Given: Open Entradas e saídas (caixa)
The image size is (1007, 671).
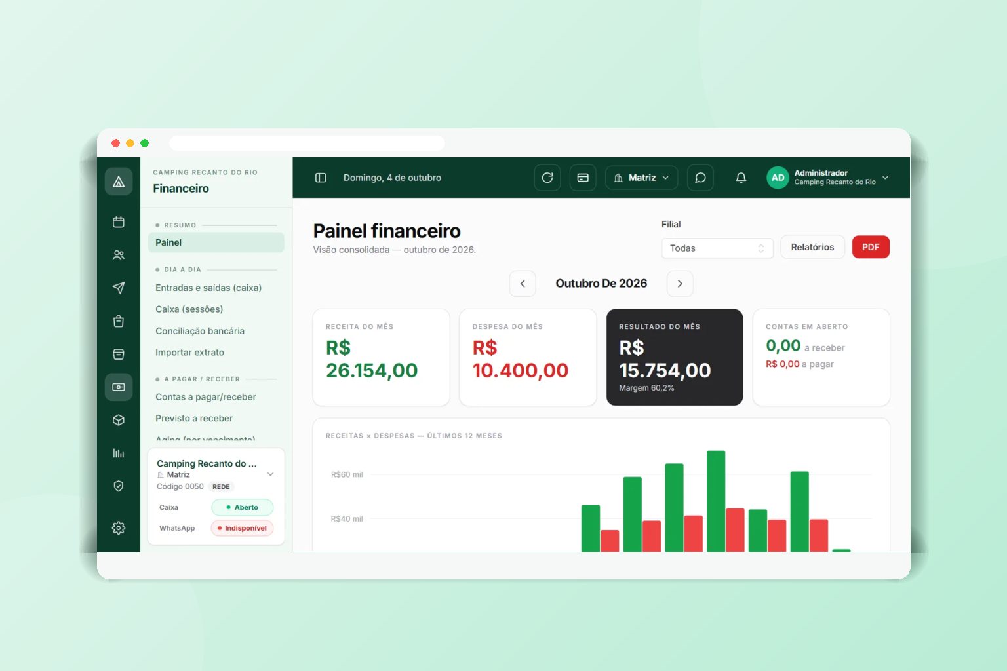Looking at the screenshot, I should pyautogui.click(x=208, y=288).
